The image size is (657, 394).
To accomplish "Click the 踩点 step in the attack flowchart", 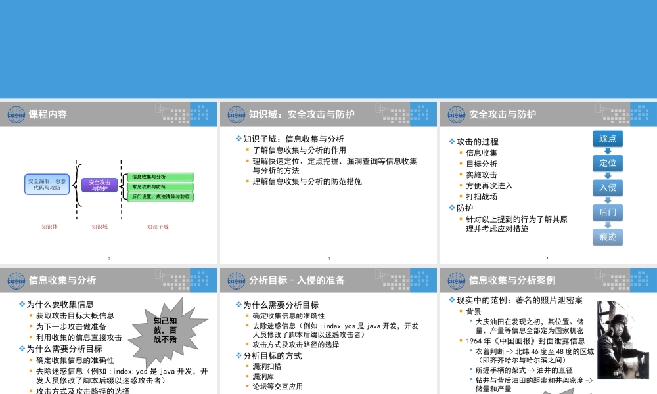I will (608, 139).
